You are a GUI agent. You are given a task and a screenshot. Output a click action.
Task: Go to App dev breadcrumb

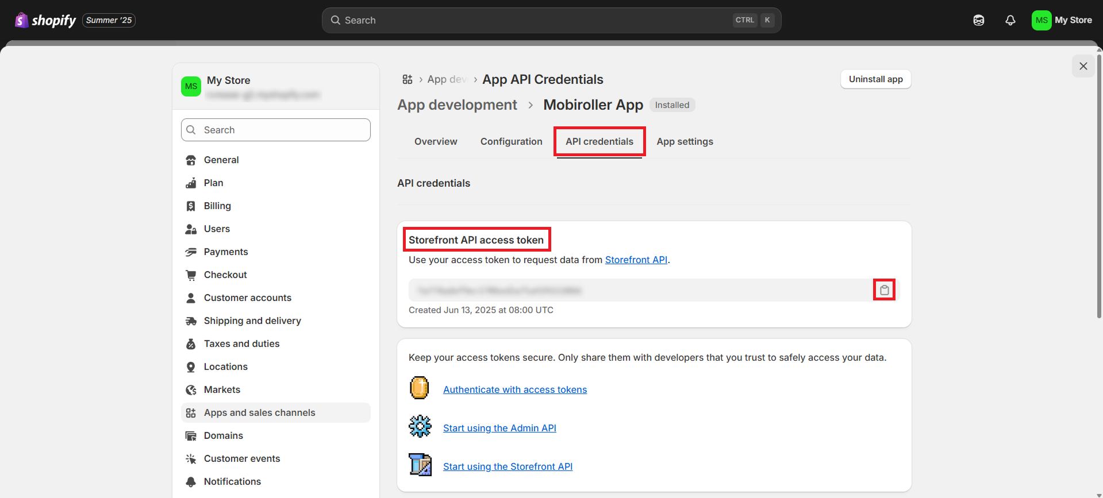coord(447,79)
